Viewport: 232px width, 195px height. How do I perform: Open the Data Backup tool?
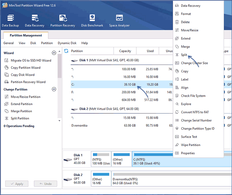[x=10, y=21]
